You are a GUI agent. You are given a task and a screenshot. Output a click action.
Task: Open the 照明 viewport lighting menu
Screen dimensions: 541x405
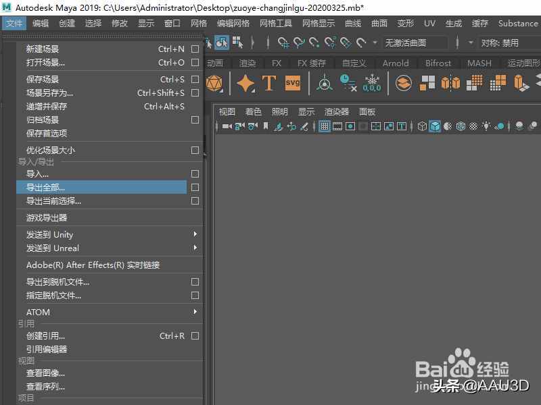279,111
